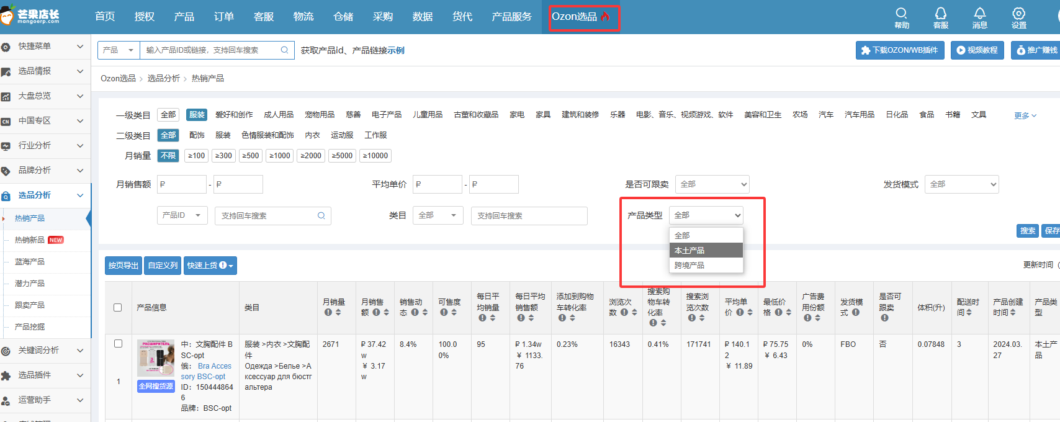
Task: Click the 关键词分析 target icon
Action: (6, 351)
